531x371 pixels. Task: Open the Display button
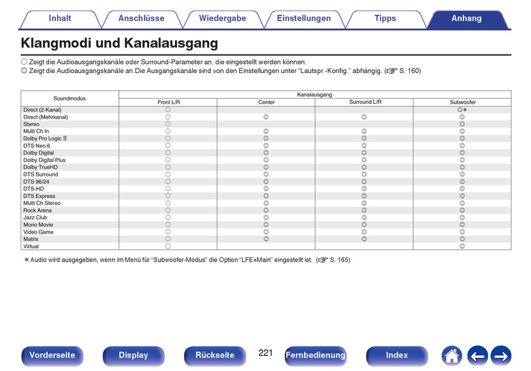134,356
